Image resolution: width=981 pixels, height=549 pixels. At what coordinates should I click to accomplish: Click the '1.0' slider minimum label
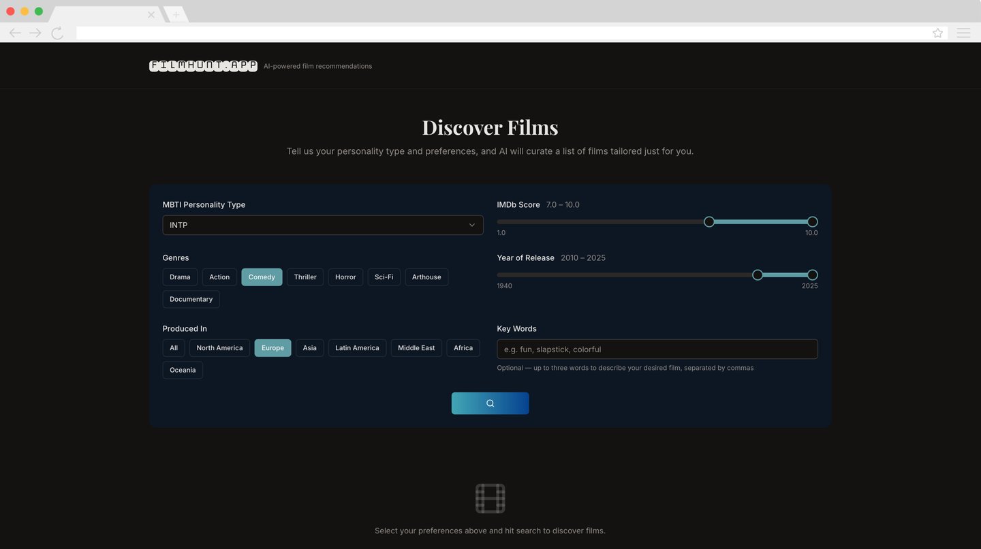coord(501,233)
